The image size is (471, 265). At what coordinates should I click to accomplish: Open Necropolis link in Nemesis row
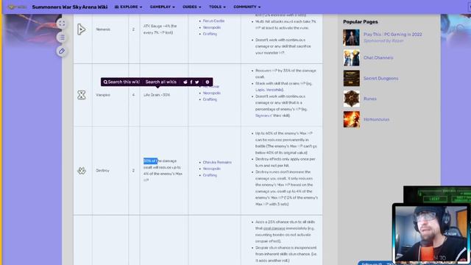[x=212, y=27]
